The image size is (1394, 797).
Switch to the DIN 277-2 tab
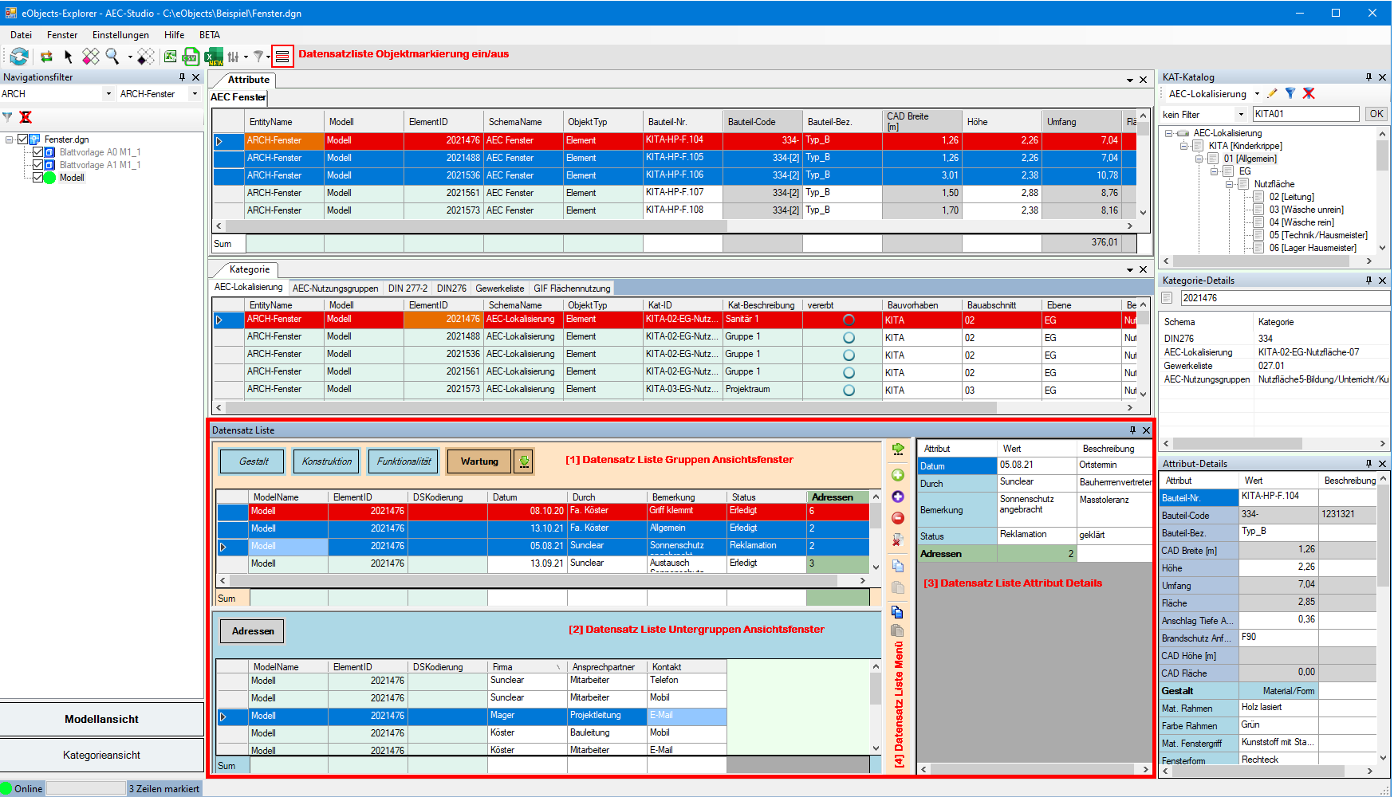pyautogui.click(x=408, y=289)
